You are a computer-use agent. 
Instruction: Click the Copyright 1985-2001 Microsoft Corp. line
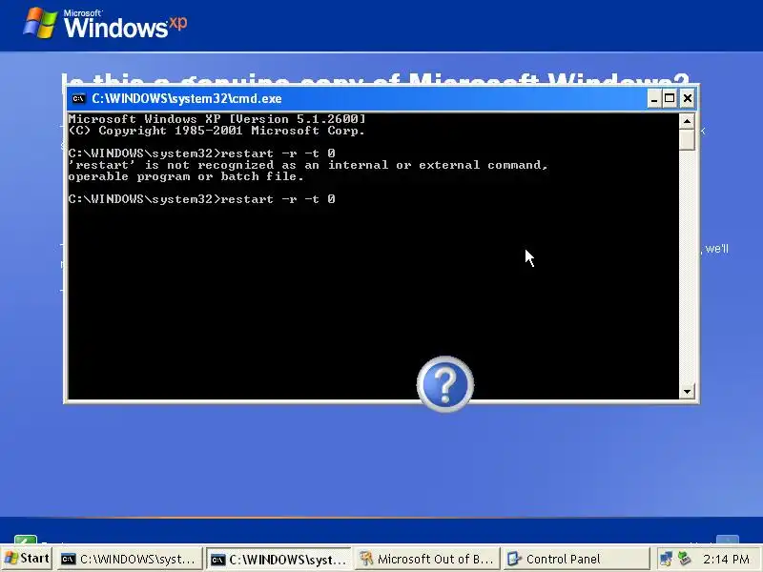pos(217,131)
